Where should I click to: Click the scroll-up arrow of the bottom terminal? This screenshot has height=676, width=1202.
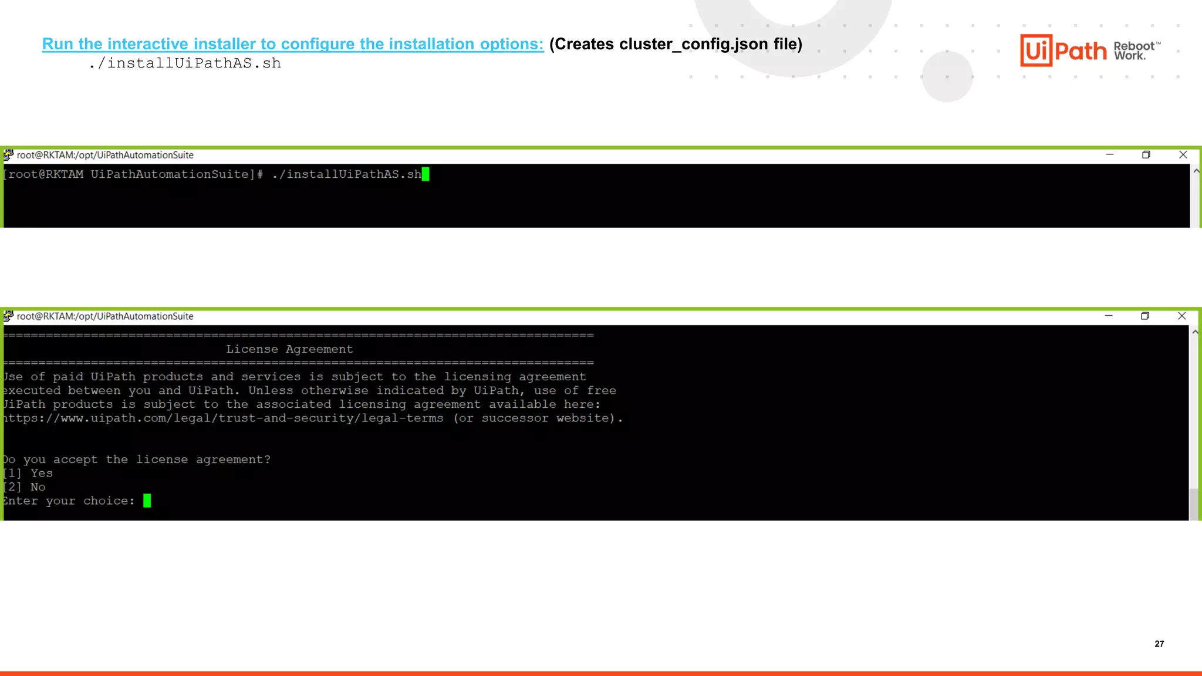[1194, 332]
